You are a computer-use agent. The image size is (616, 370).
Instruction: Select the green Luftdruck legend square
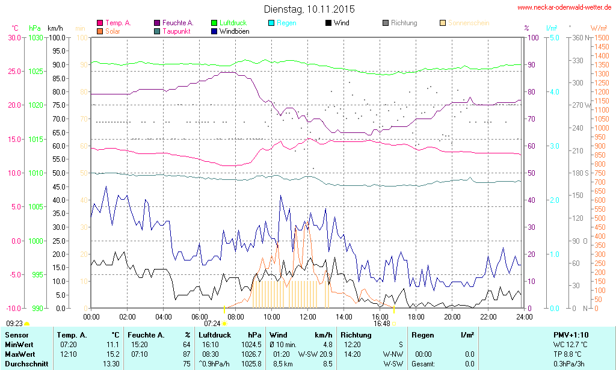click(215, 23)
